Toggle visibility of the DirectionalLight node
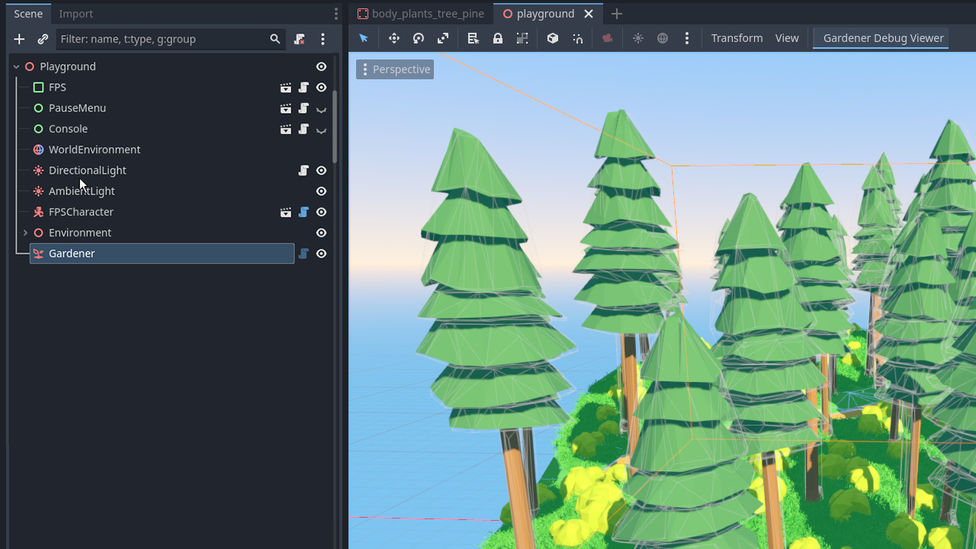Image resolution: width=976 pixels, height=549 pixels. coord(321,170)
